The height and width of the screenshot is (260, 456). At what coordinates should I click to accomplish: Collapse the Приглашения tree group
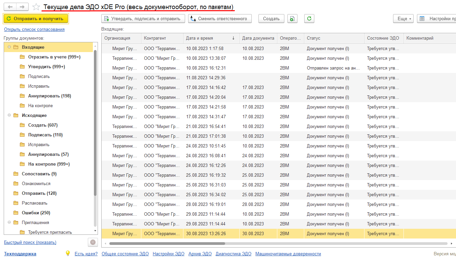click(9, 222)
